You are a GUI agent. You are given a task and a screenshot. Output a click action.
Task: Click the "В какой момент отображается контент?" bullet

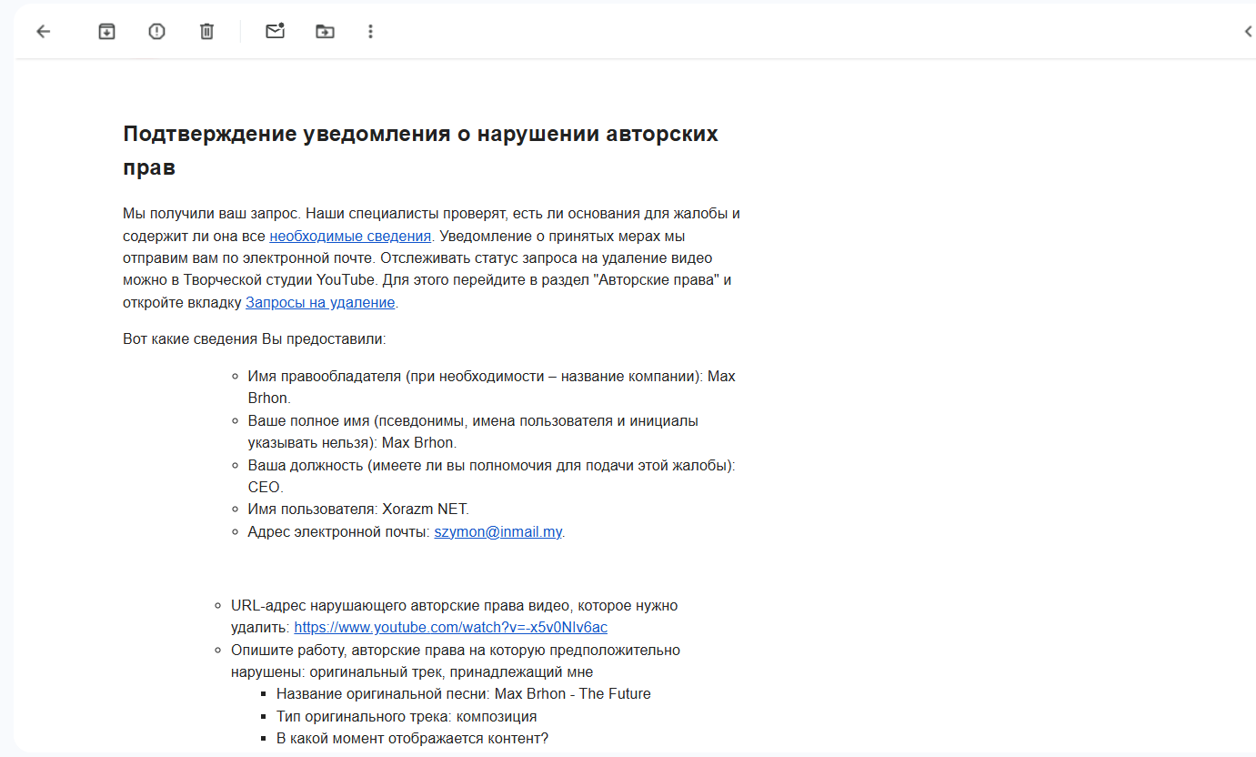(412, 739)
